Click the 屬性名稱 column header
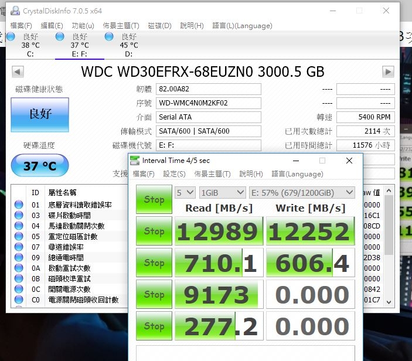The image size is (412, 361). pyautogui.click(x=62, y=193)
